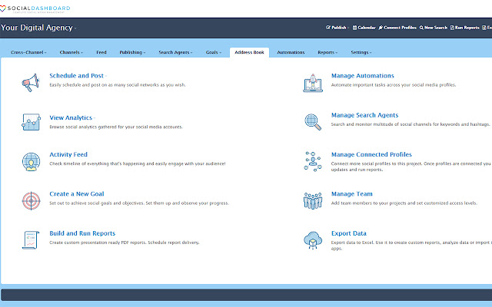Click the Manage Team people icon
The height and width of the screenshot is (307, 492).
[312, 200]
